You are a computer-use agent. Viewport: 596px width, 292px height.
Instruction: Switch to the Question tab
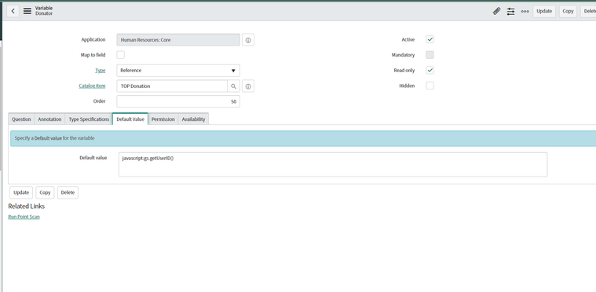point(21,119)
